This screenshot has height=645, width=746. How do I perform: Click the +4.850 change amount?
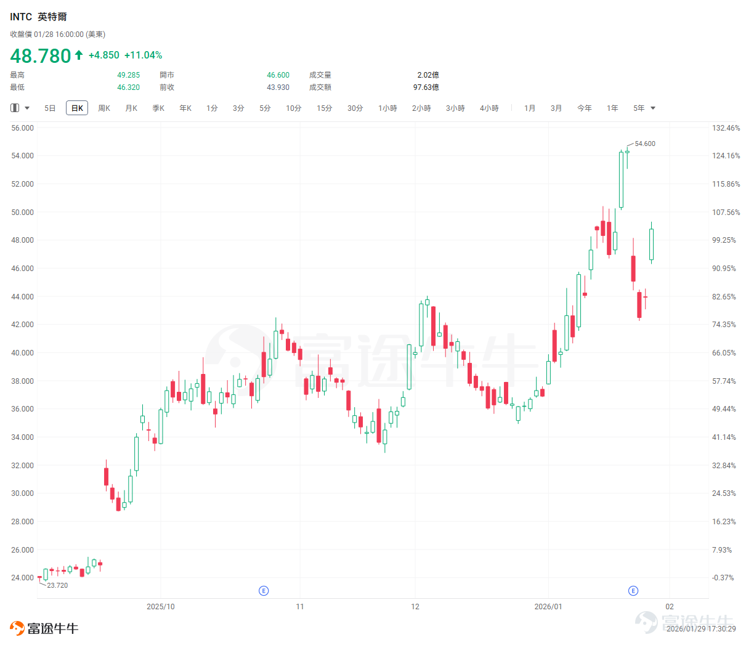[x=104, y=55]
